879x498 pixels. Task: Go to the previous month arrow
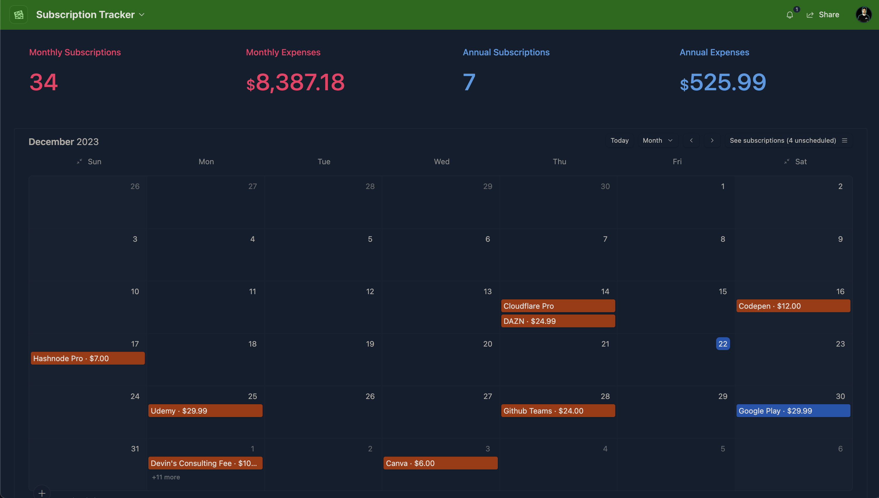(691, 141)
